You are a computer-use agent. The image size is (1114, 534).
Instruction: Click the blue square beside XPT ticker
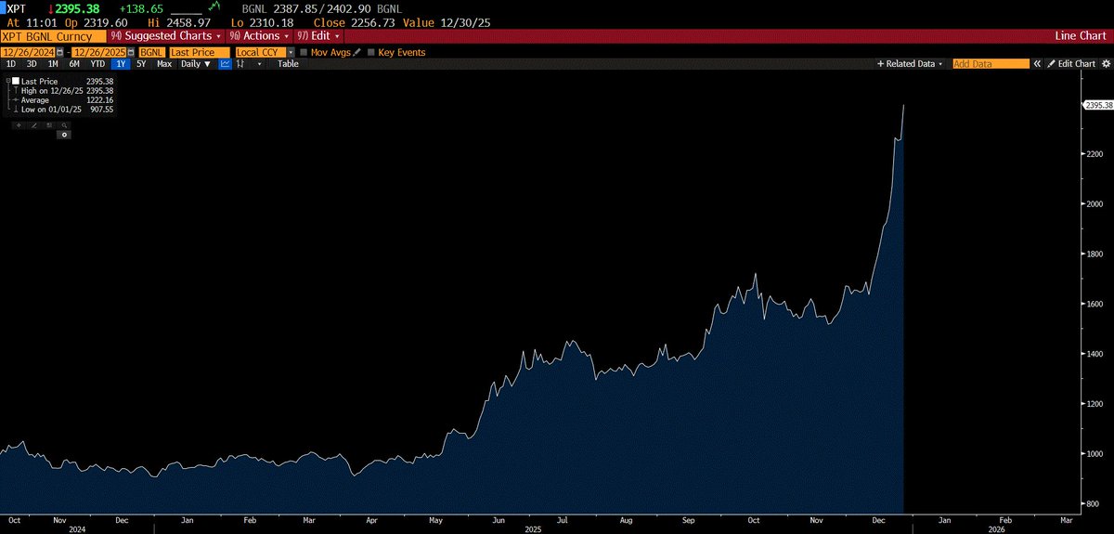click(x=3, y=8)
